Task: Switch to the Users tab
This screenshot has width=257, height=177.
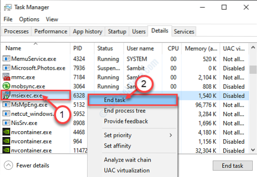Action: click(x=139, y=31)
